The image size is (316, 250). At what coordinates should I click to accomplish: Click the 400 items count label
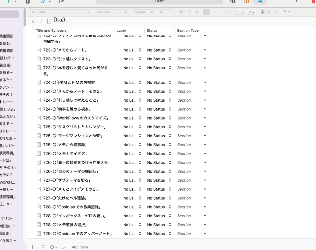(x=80, y=247)
